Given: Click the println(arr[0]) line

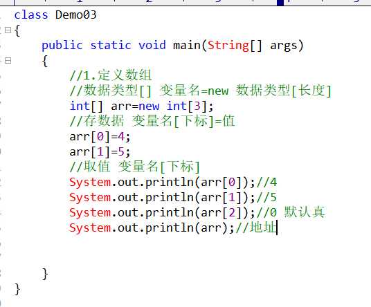Looking at the screenshot, I should (x=173, y=183).
